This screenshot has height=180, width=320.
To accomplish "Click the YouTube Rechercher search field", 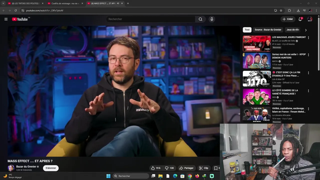I will [x=151, y=19].
